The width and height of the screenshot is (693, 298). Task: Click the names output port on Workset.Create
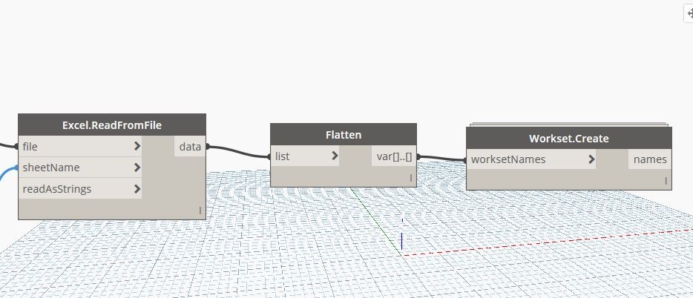[650, 159]
